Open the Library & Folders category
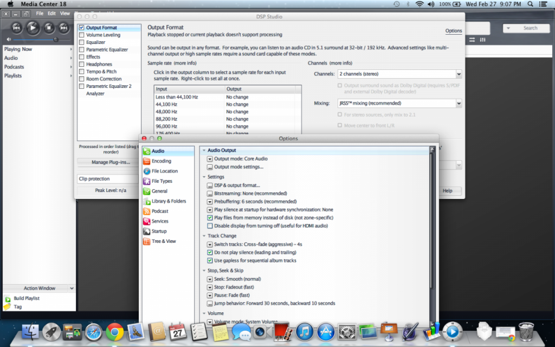This screenshot has width=555, height=347. 168,201
